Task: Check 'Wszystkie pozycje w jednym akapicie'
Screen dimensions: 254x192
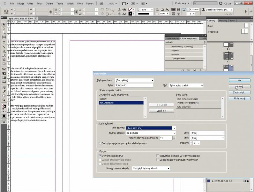Action: [x=158, y=155]
